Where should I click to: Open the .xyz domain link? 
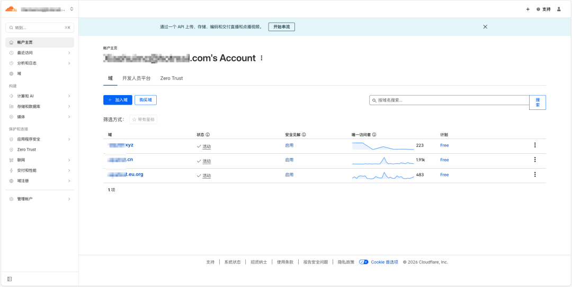pyautogui.click(x=121, y=145)
